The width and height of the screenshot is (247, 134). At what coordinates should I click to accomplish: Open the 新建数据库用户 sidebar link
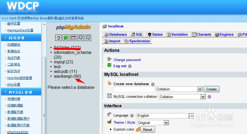(18, 119)
